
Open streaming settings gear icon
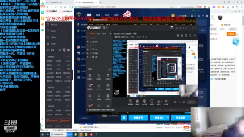(184, 102)
